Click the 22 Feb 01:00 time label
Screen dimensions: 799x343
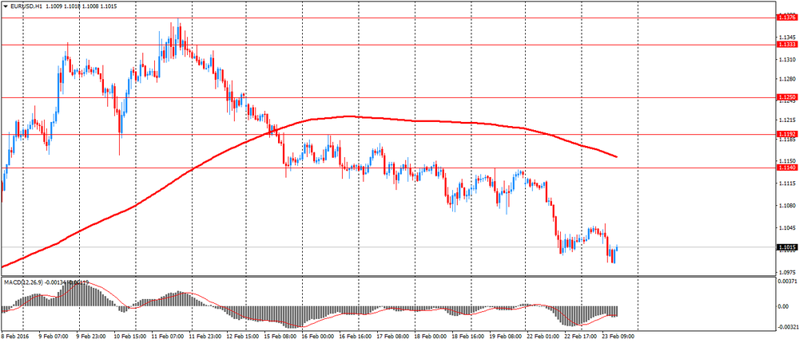[543, 337]
